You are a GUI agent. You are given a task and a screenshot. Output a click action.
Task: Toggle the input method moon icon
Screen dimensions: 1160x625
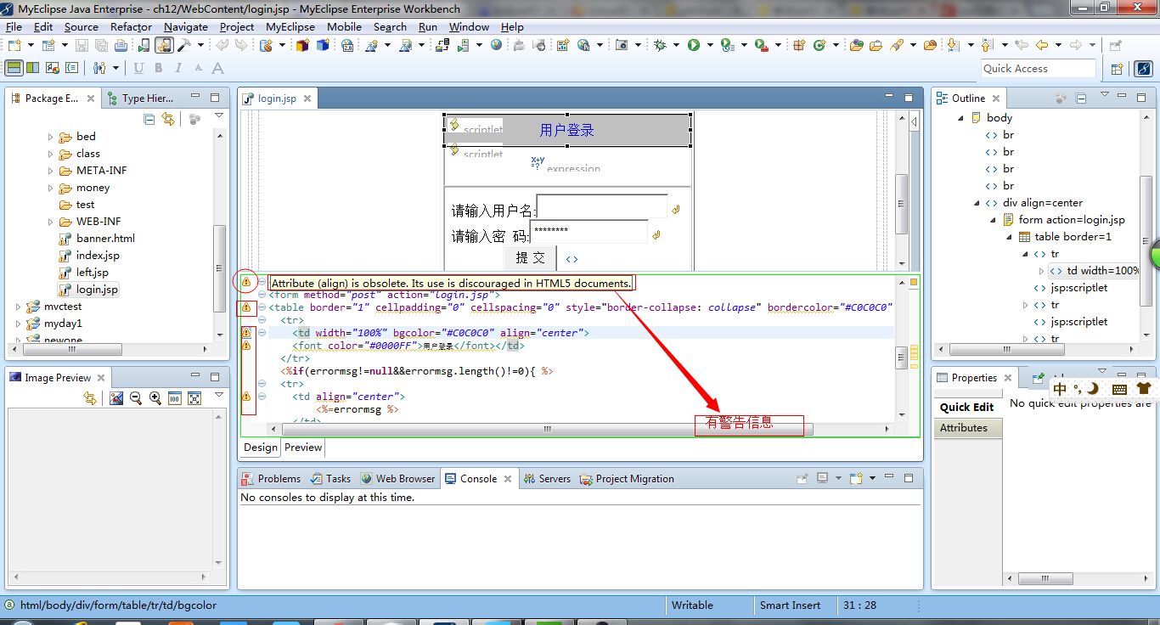[1093, 389]
